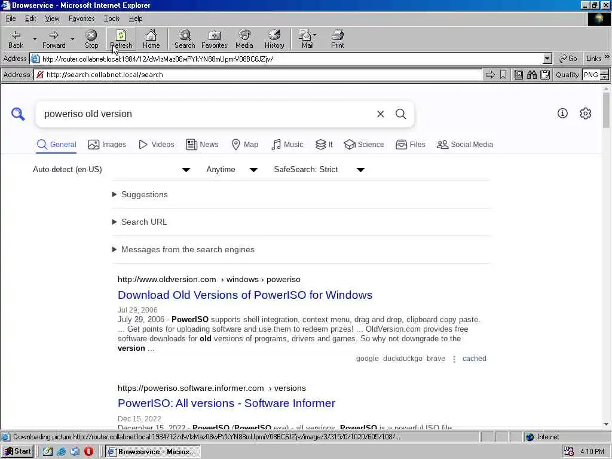Open the Edit menu
This screenshot has width=612, height=459.
point(30,19)
